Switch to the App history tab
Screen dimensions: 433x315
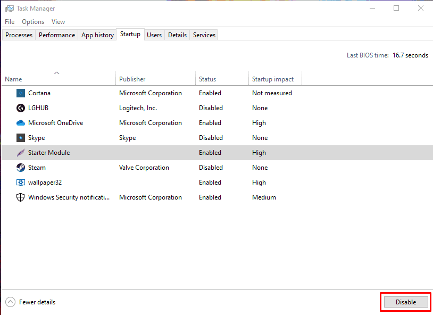(x=97, y=35)
